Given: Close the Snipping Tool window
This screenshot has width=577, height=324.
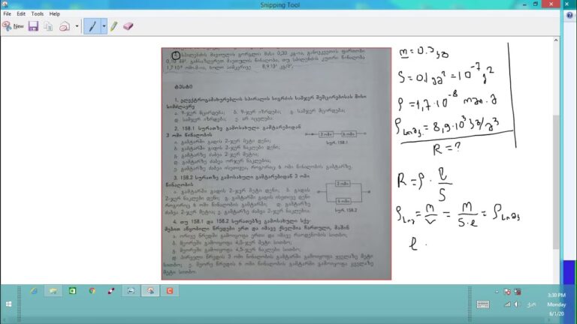Looking at the screenshot, I should (551, 4).
